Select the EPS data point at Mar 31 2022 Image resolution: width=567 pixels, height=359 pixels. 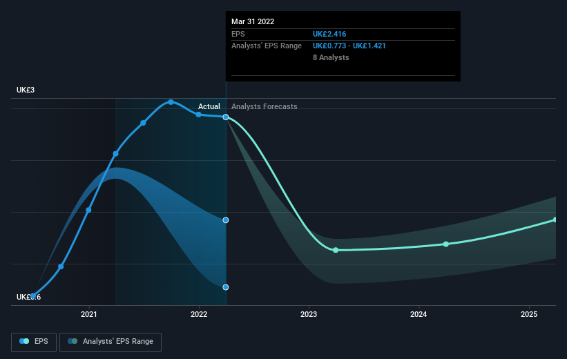tap(226, 117)
